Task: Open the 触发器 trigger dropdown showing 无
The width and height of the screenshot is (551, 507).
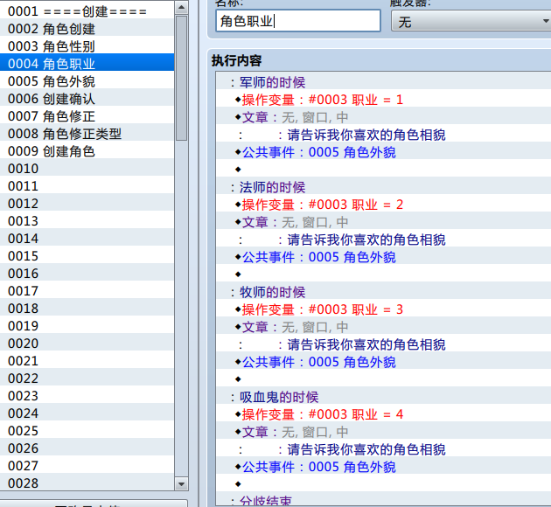Action: (x=471, y=22)
